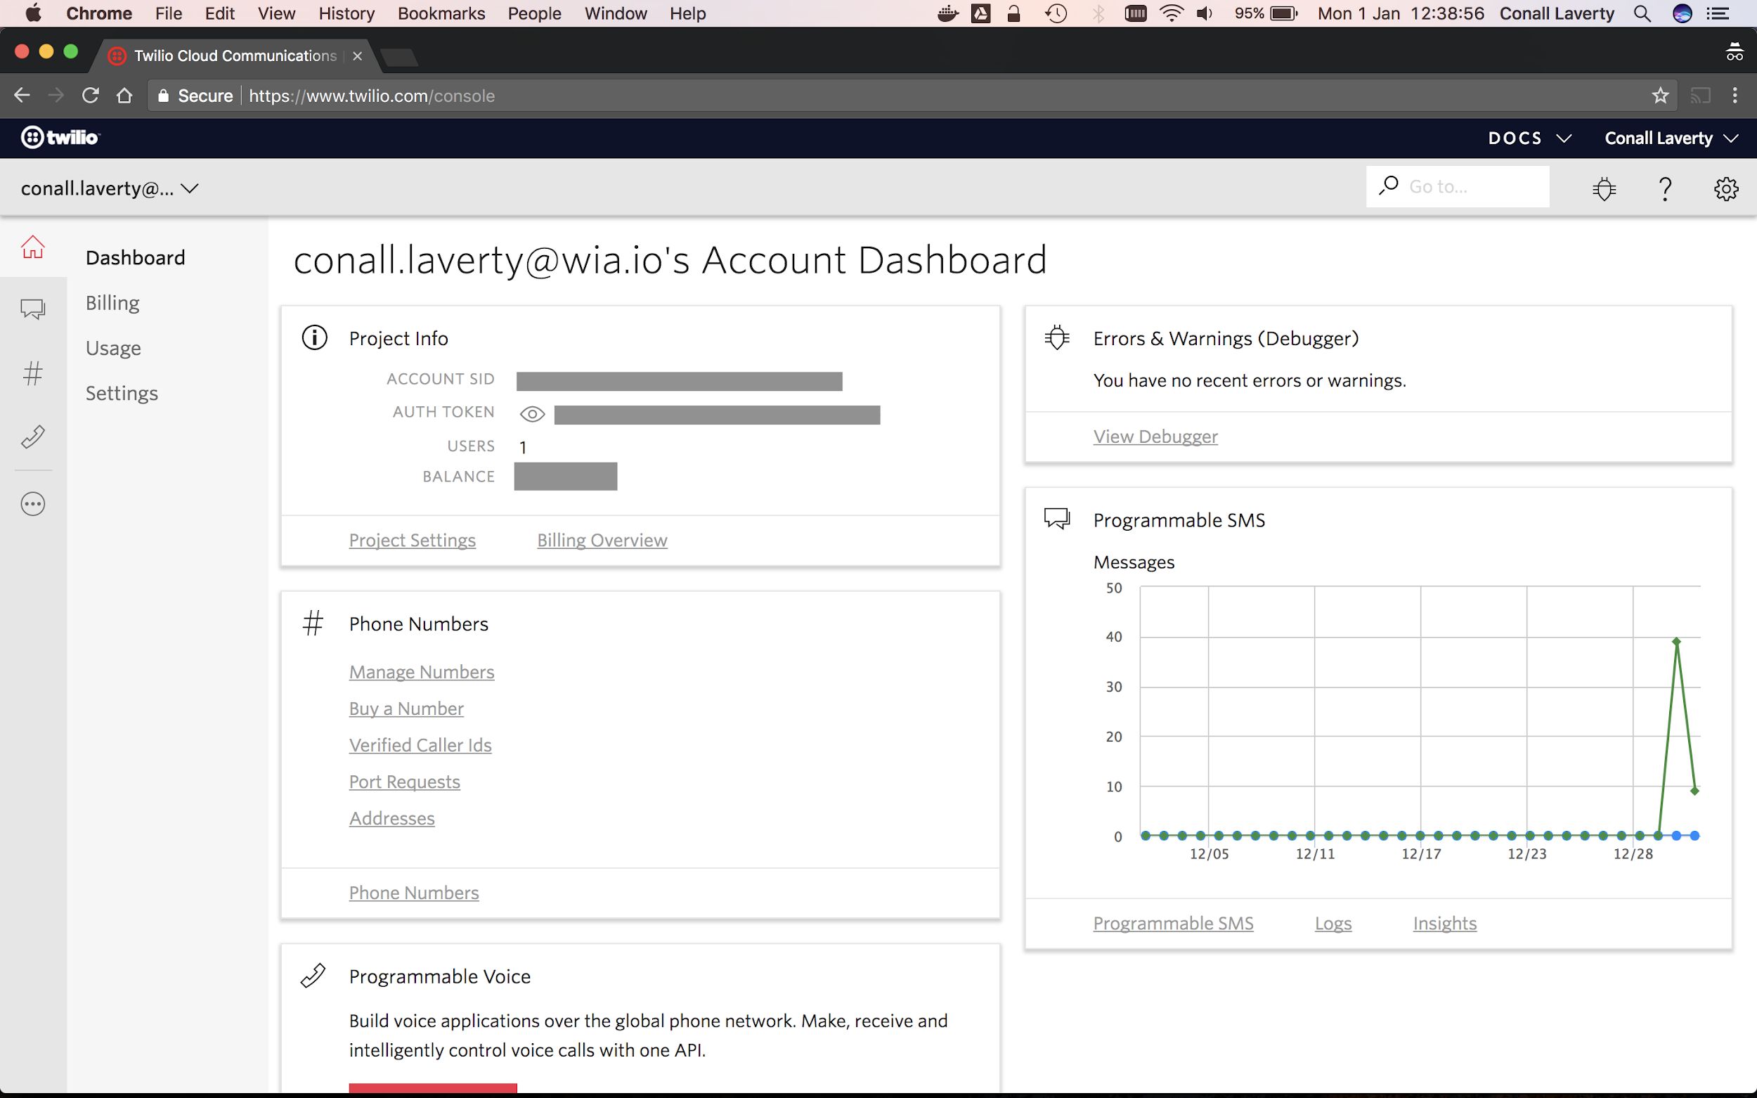Open the Debugger bug icon in header
The height and width of the screenshot is (1098, 1757).
(1604, 188)
